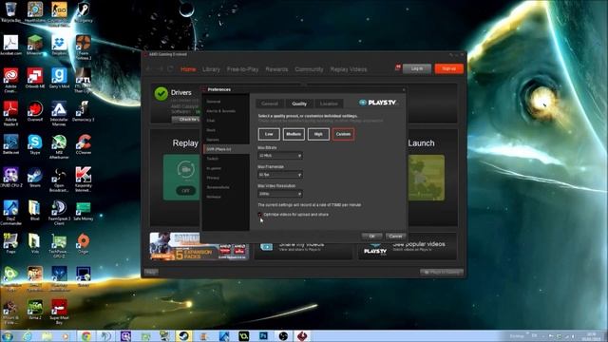Open Google Chrome from the taskbar
The width and height of the screenshot is (608, 342).
(x=86, y=335)
